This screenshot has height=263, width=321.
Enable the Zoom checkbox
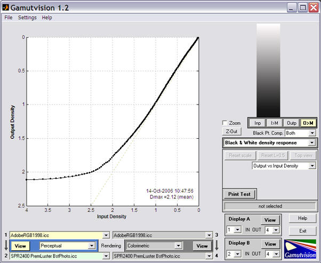(225, 123)
